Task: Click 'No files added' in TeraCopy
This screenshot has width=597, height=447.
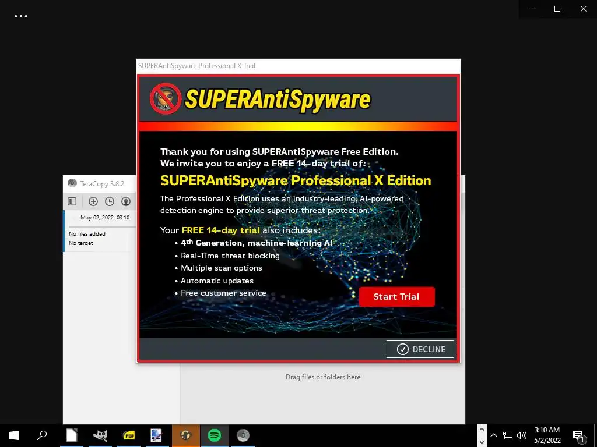Action: pos(87,234)
